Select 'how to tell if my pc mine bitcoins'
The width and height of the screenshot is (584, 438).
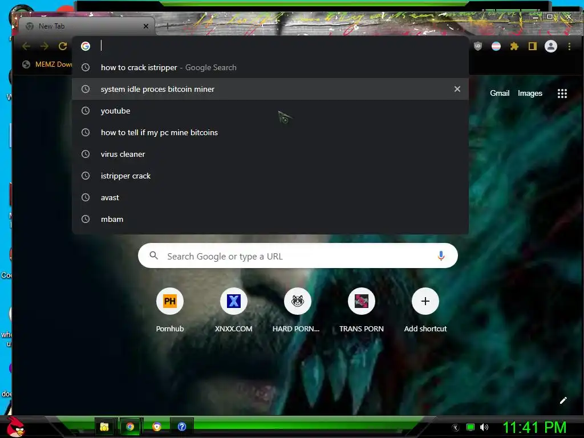270,132
